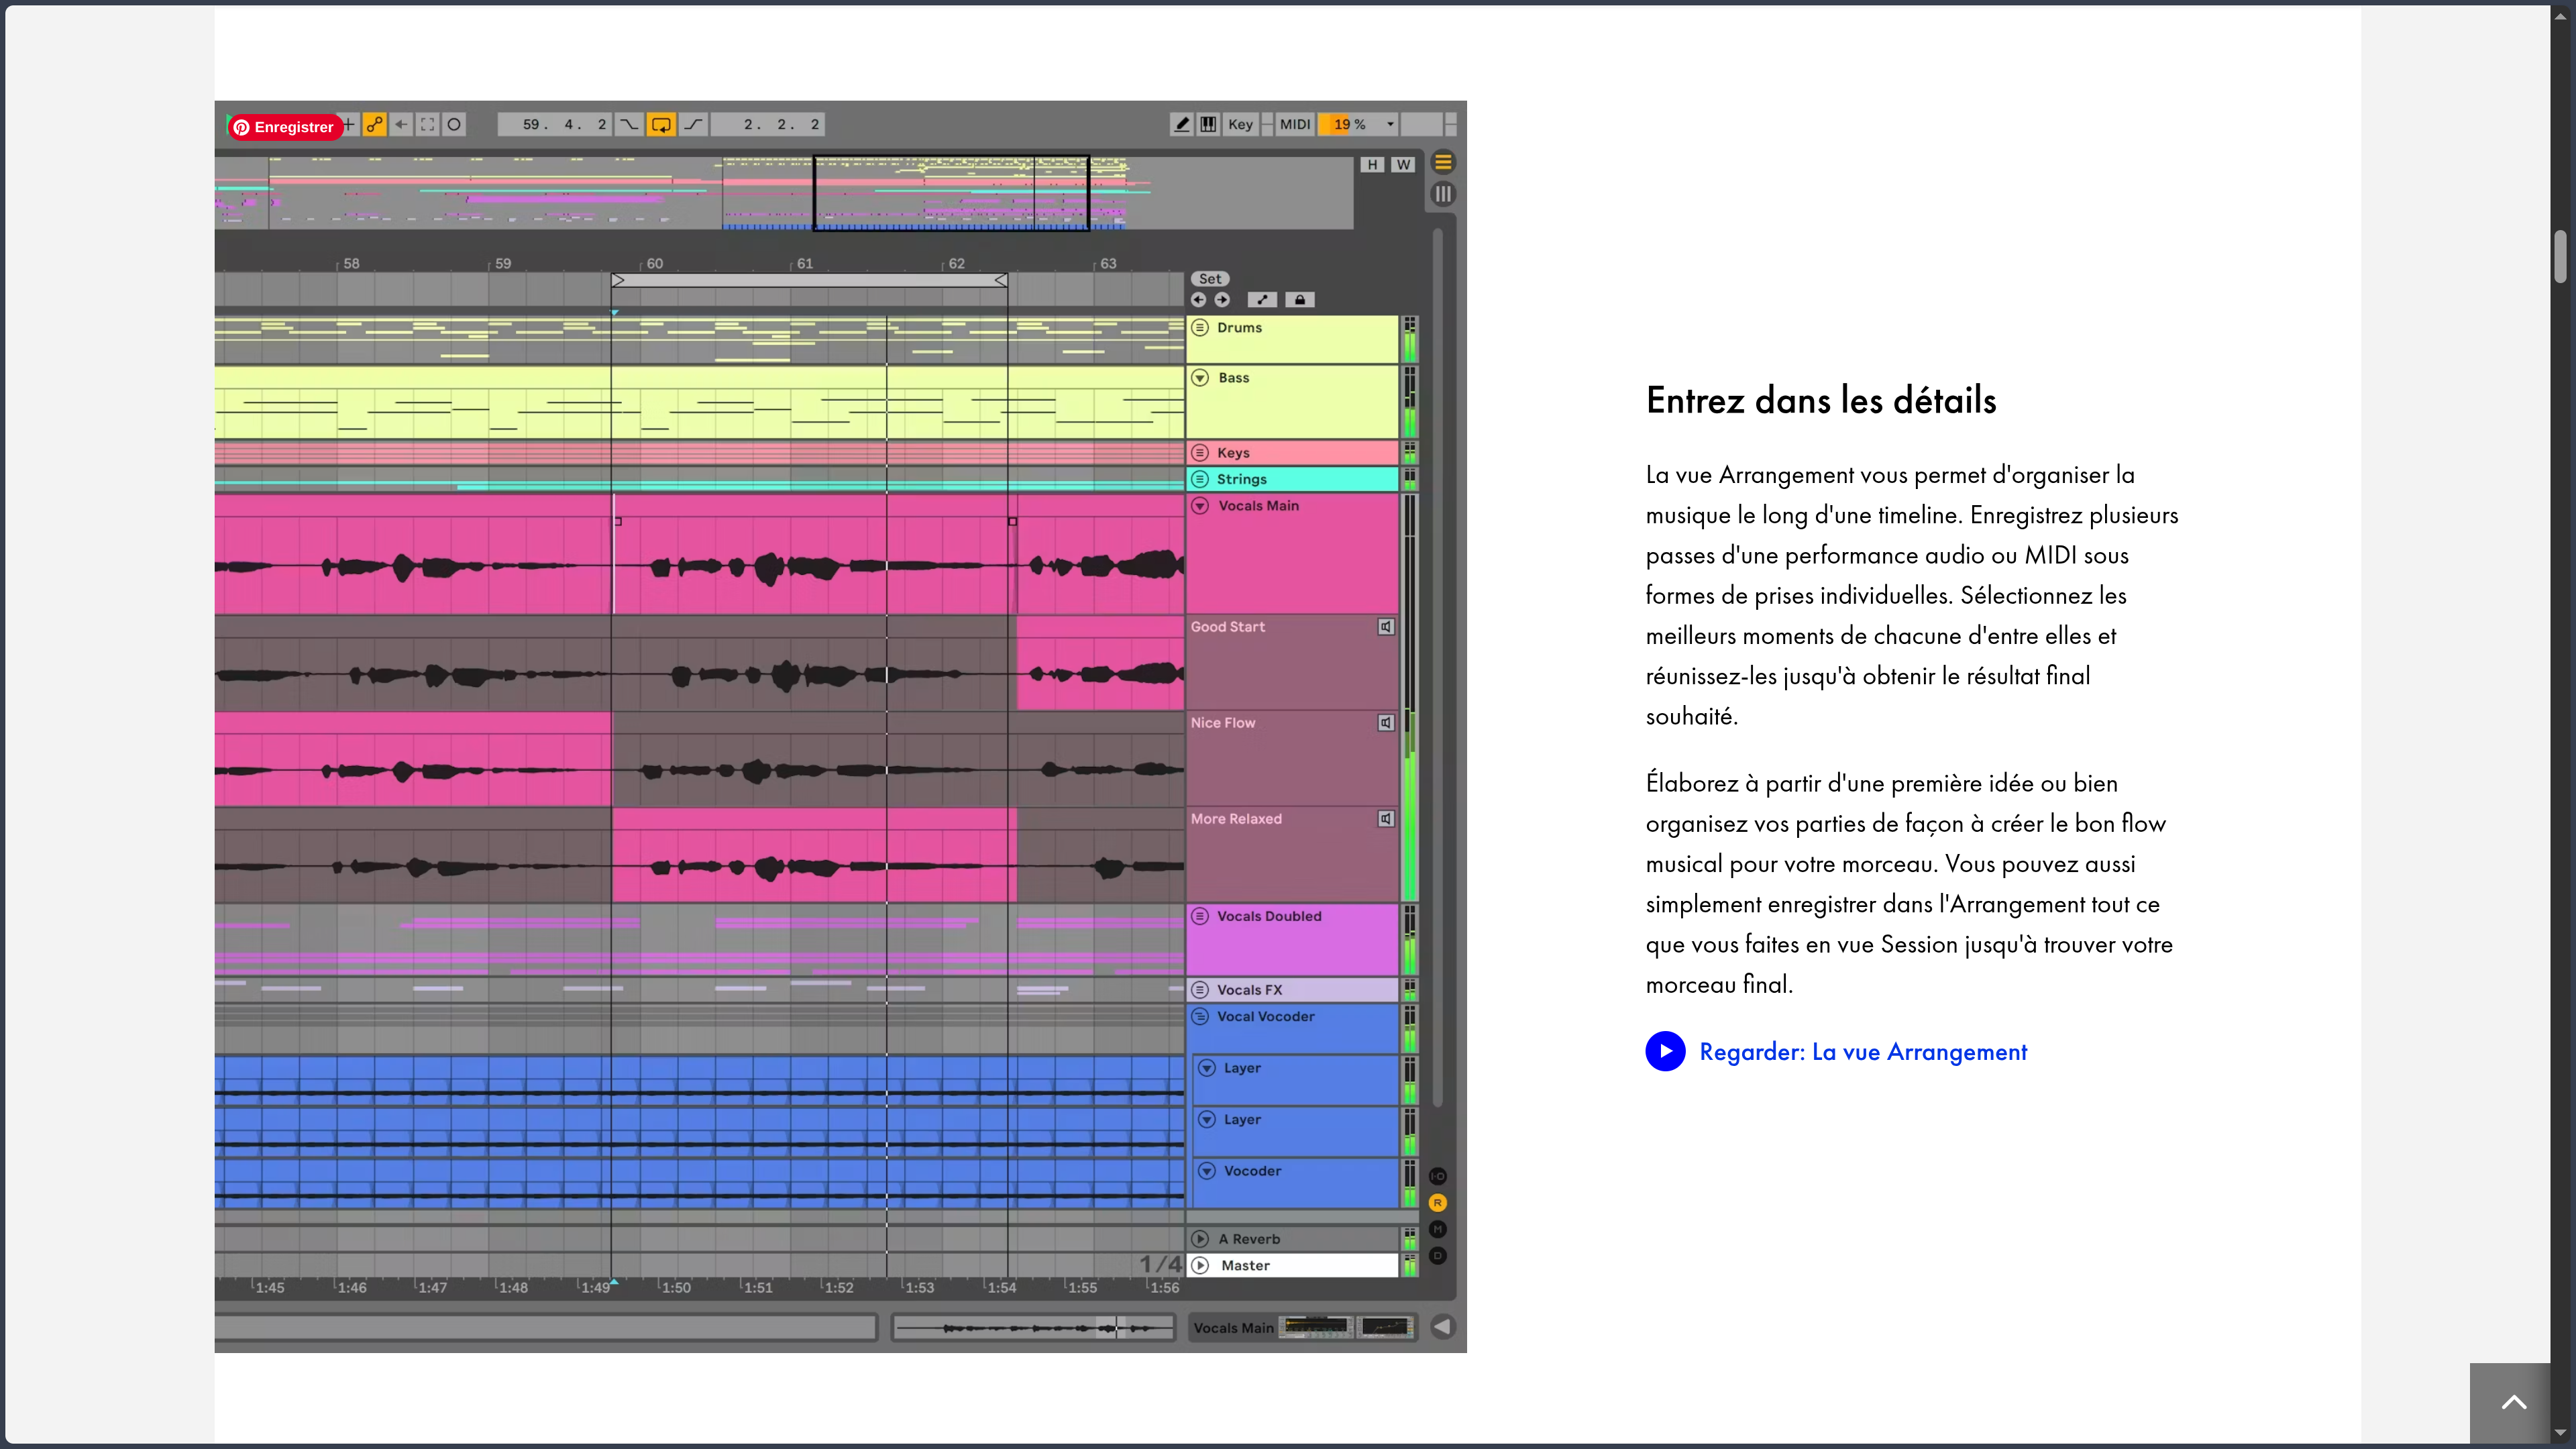The image size is (2576, 1449).
Task: Click the Key map mode button
Action: (x=1240, y=125)
